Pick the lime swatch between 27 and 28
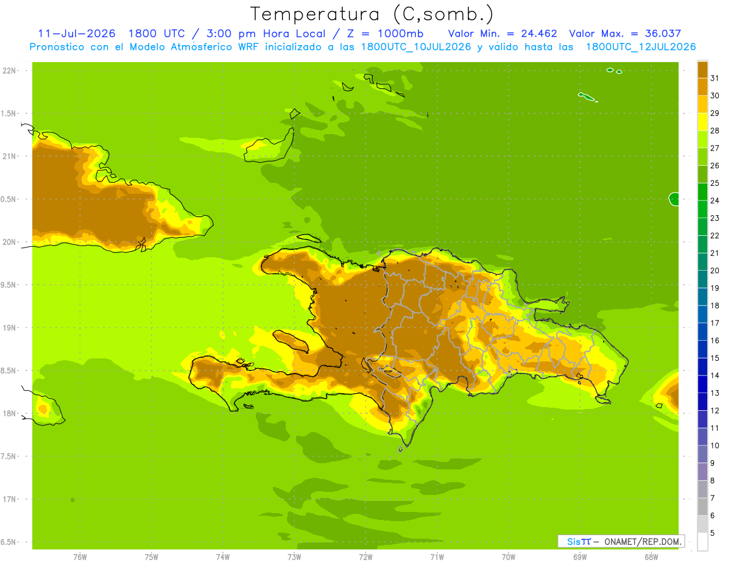 click(x=702, y=139)
